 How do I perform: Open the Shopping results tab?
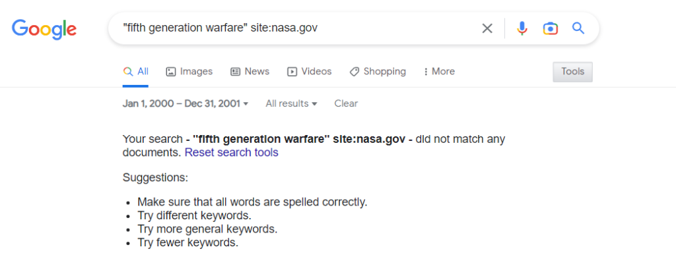click(378, 71)
